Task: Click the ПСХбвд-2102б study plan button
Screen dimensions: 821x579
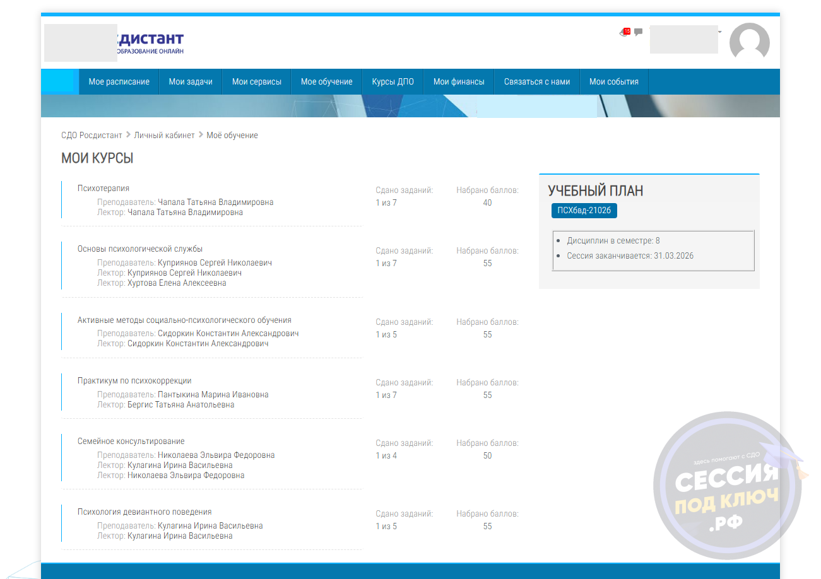Action: (x=584, y=211)
